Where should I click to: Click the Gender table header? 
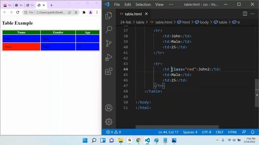coord(58,32)
